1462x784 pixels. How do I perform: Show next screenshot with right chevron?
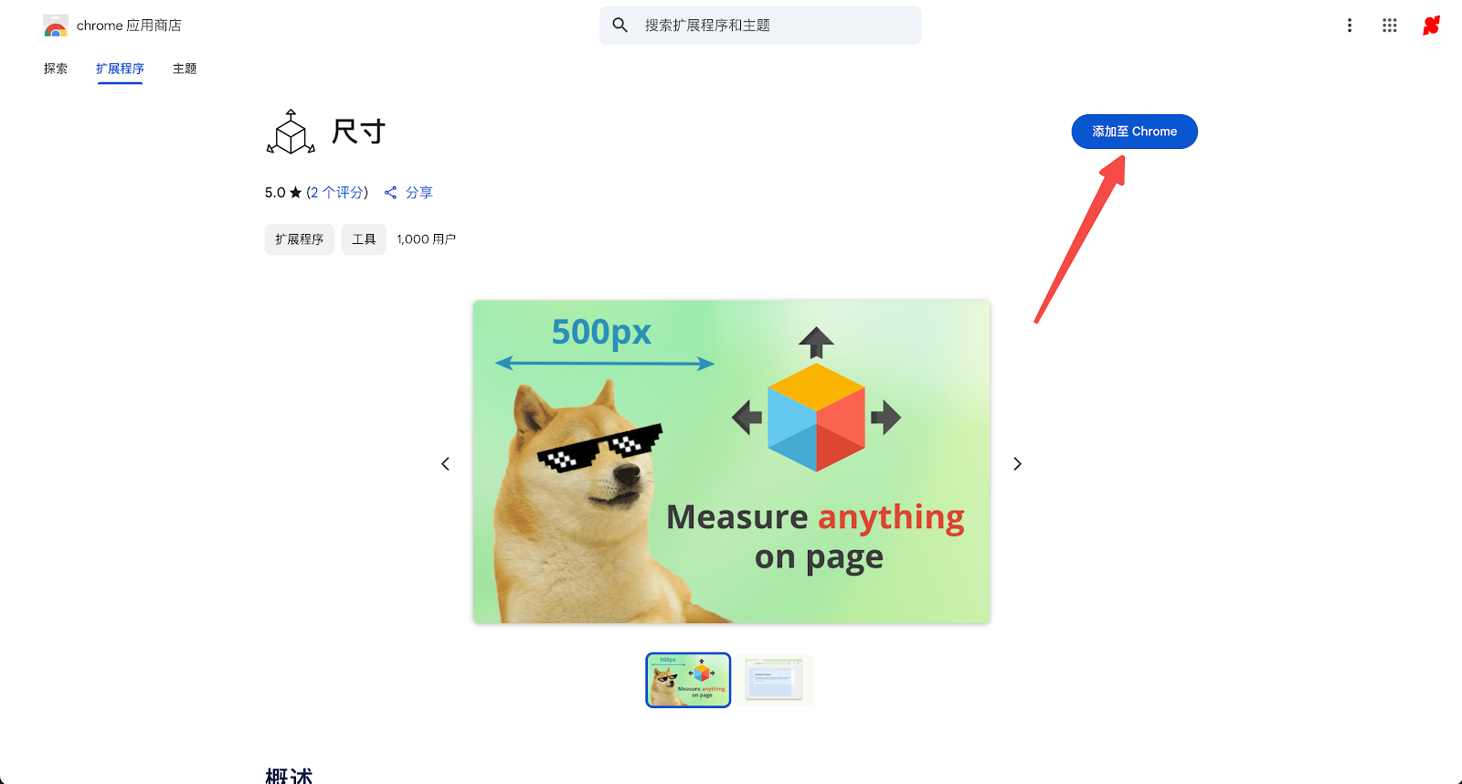[x=1018, y=464]
